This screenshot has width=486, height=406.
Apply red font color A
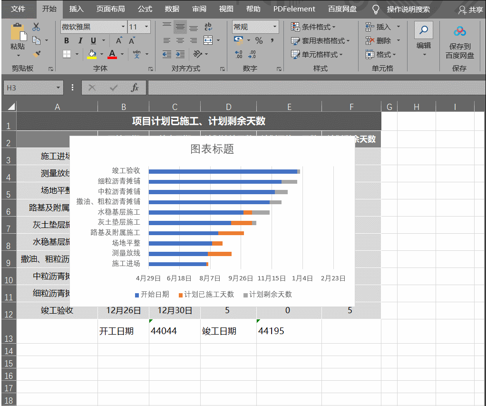click(112, 54)
